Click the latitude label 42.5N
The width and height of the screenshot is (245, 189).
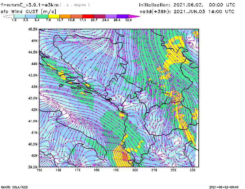coord(33,98)
